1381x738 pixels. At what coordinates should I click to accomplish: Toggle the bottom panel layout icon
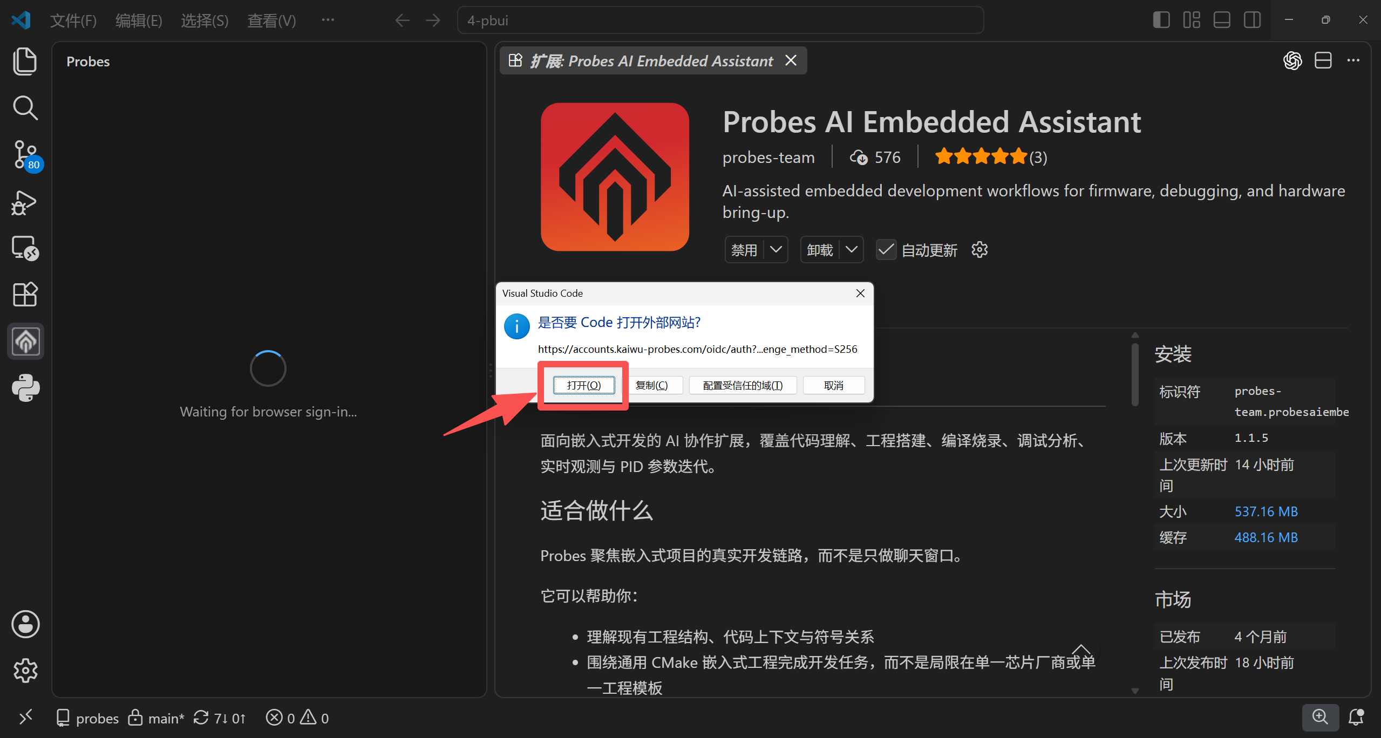pos(1221,20)
